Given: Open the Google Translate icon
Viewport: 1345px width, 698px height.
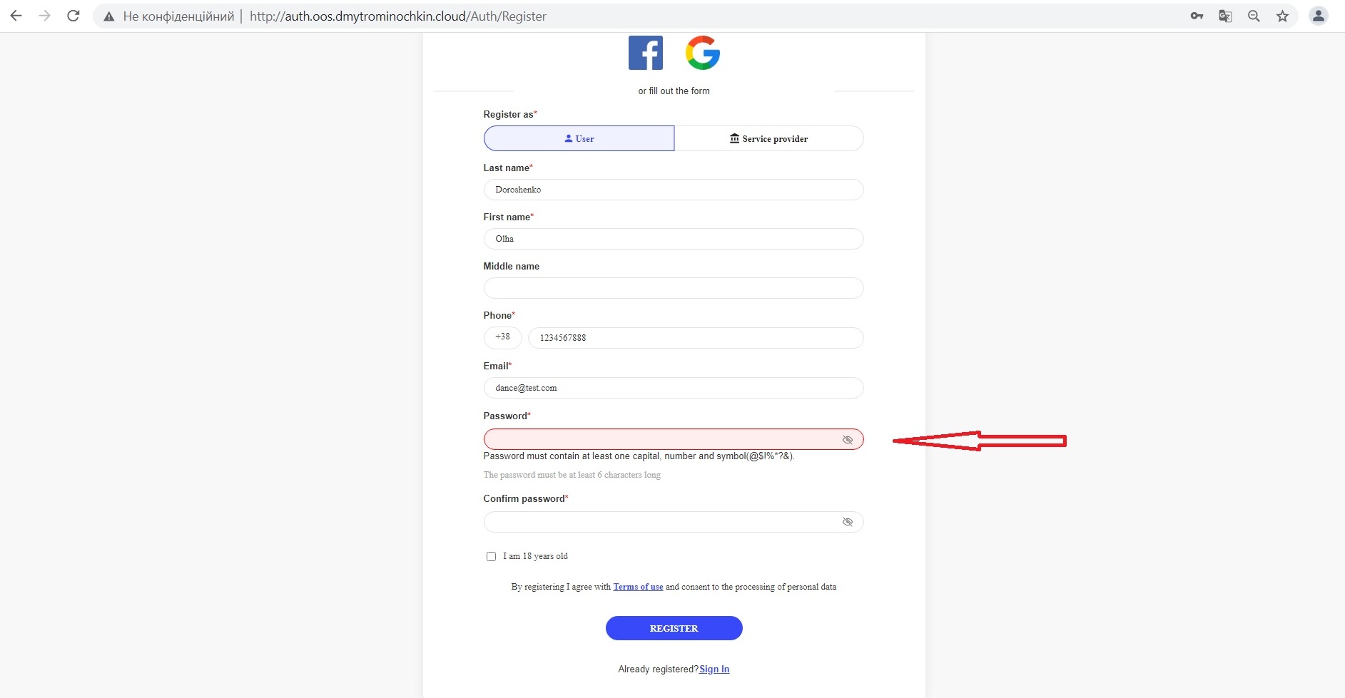Looking at the screenshot, I should tap(1226, 16).
